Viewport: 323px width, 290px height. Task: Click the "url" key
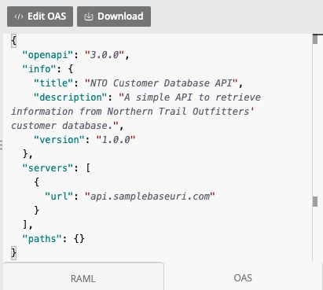[59, 196]
